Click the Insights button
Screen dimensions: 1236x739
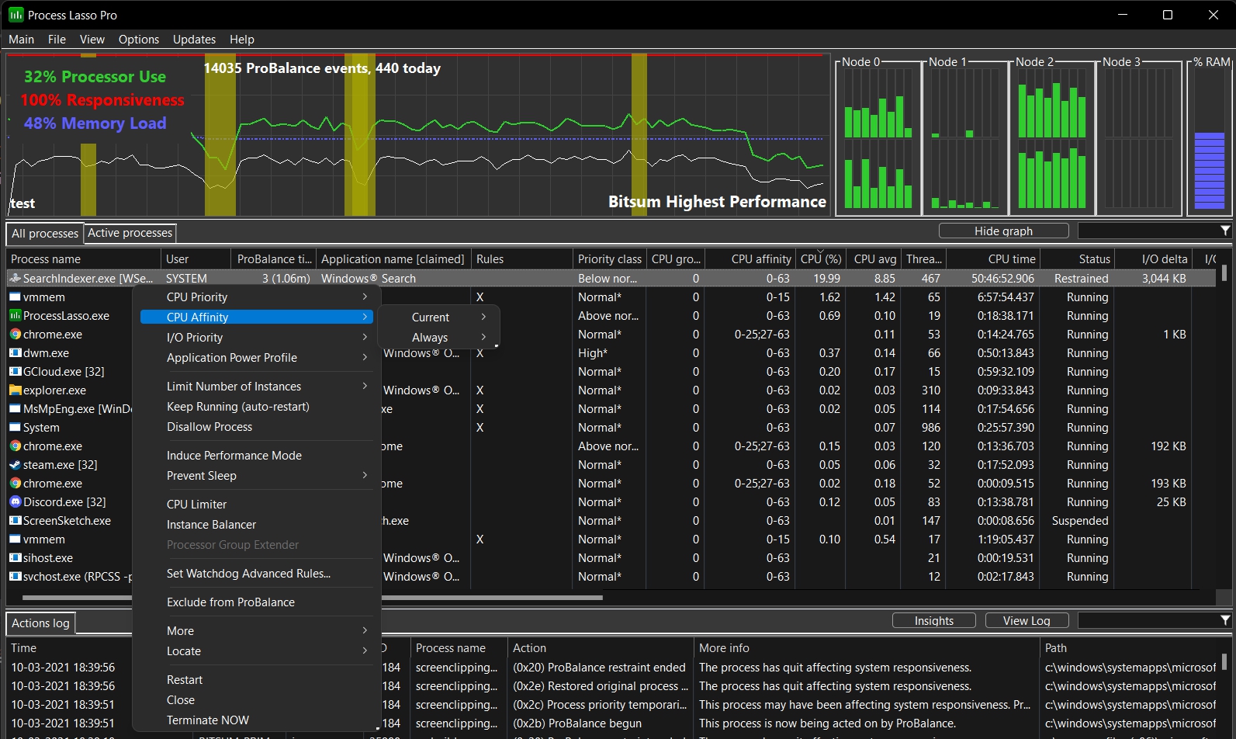click(933, 620)
